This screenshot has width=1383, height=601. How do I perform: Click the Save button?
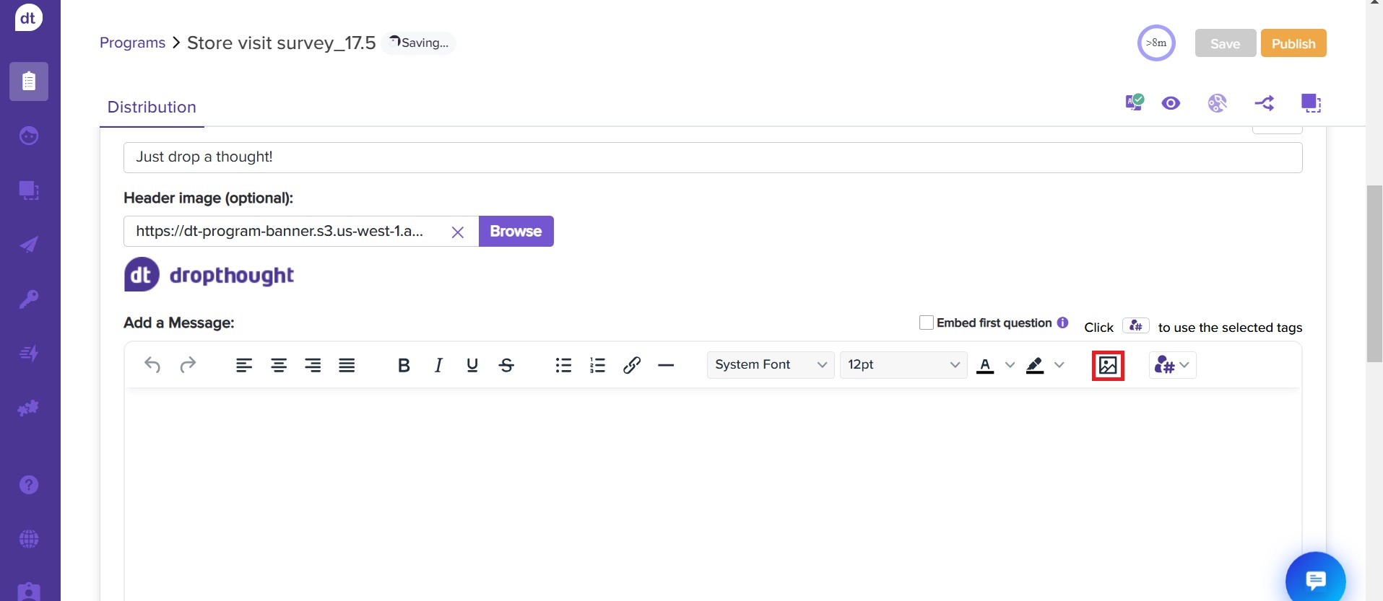[x=1226, y=43]
